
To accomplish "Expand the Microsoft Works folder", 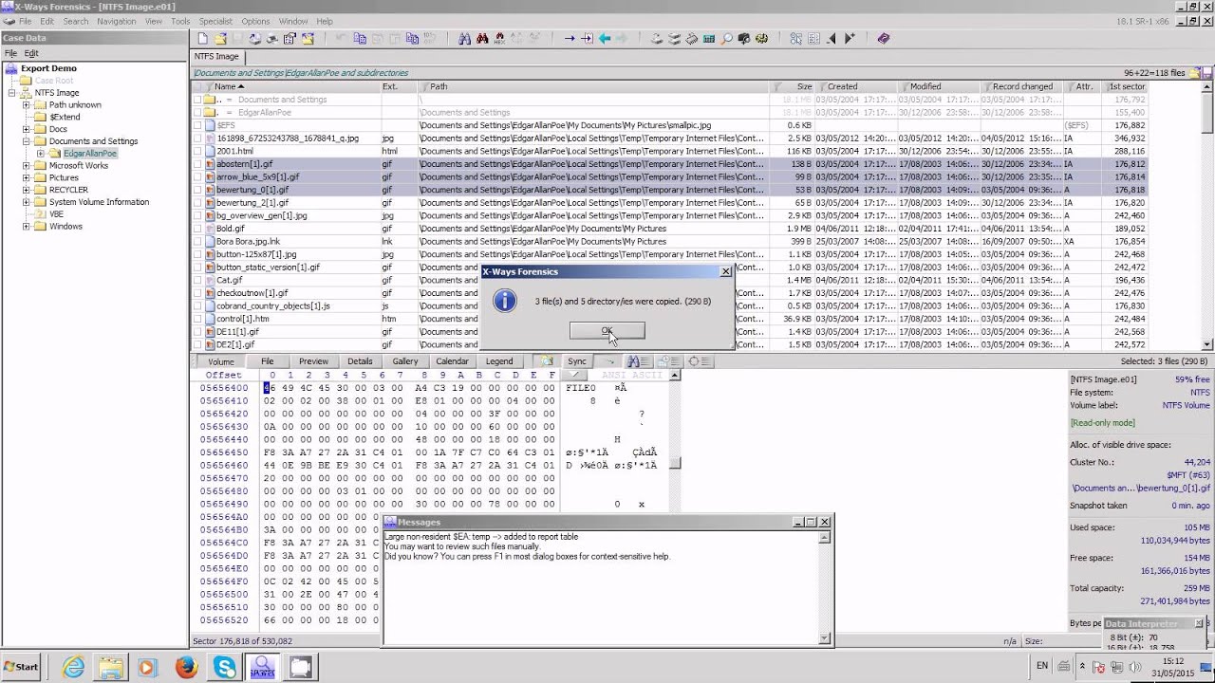I will tap(27, 166).
